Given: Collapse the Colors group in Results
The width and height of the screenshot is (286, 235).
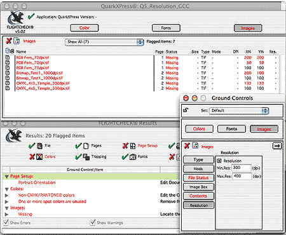Looking at the screenshot, I should click(x=7, y=189).
